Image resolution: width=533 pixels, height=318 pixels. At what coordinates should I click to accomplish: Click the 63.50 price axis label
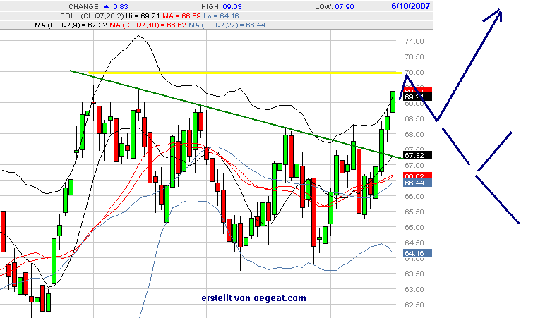tap(414, 274)
